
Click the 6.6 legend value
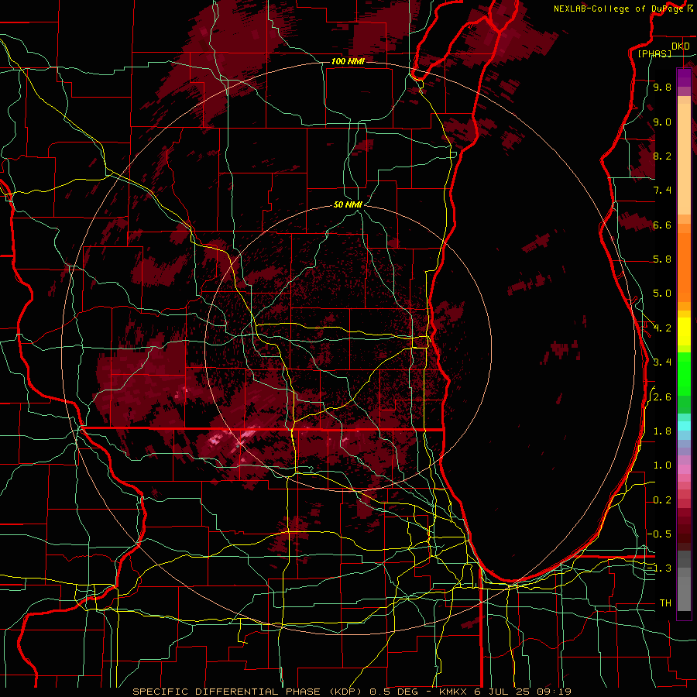(x=662, y=225)
